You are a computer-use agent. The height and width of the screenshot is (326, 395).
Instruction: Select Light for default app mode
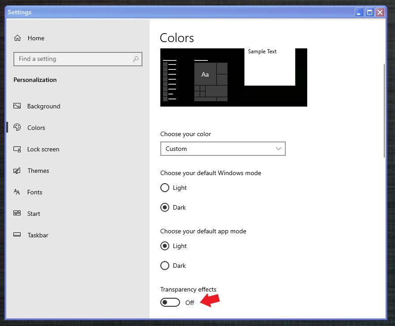(165, 246)
